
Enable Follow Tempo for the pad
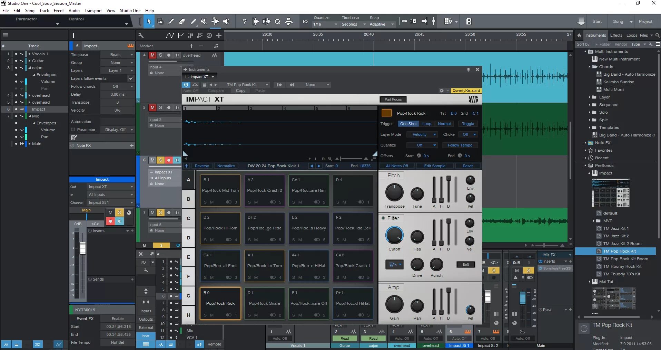click(460, 145)
